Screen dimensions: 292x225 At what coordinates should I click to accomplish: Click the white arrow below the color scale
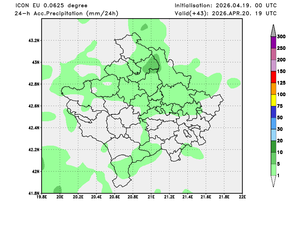click(x=273, y=181)
